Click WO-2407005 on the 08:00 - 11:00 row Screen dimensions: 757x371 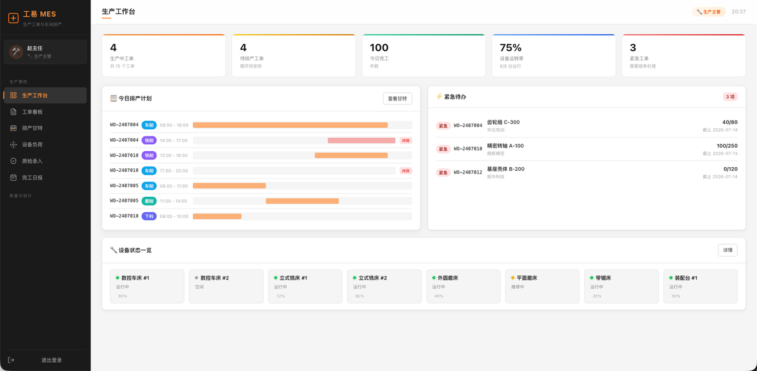tap(124, 186)
